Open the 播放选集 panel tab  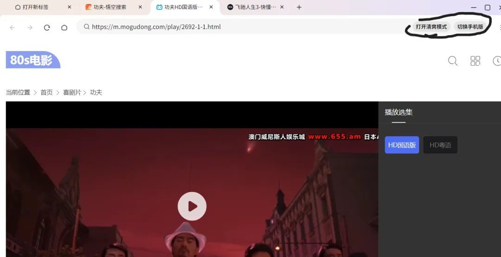398,112
